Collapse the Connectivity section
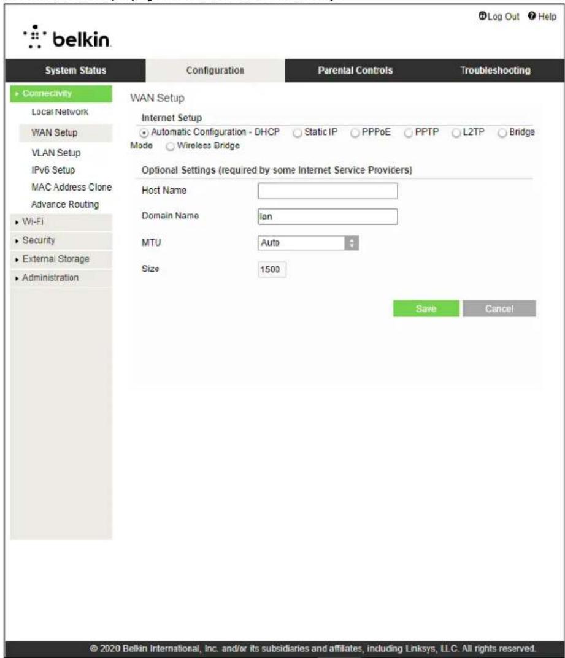The image size is (565, 658). (x=61, y=94)
